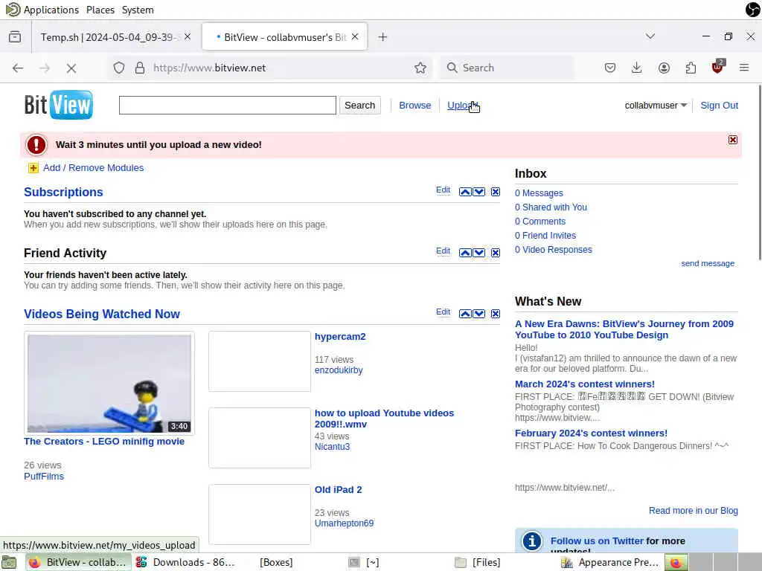Open the PuffFilms channel link

pos(44,477)
